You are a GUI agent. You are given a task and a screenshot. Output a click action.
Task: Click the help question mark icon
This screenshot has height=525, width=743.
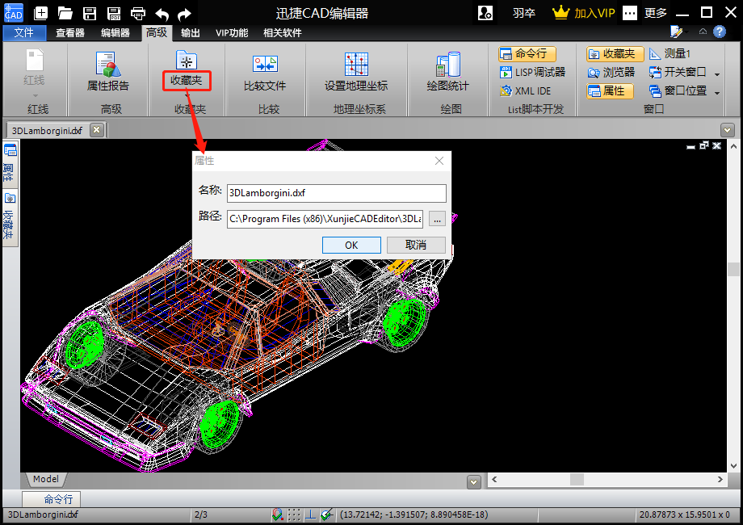(720, 31)
